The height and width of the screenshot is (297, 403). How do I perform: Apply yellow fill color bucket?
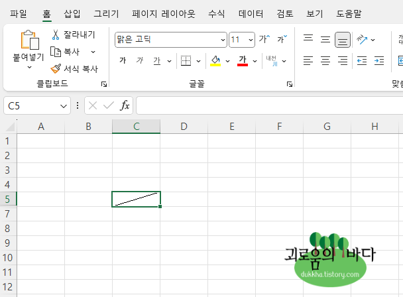coord(215,61)
